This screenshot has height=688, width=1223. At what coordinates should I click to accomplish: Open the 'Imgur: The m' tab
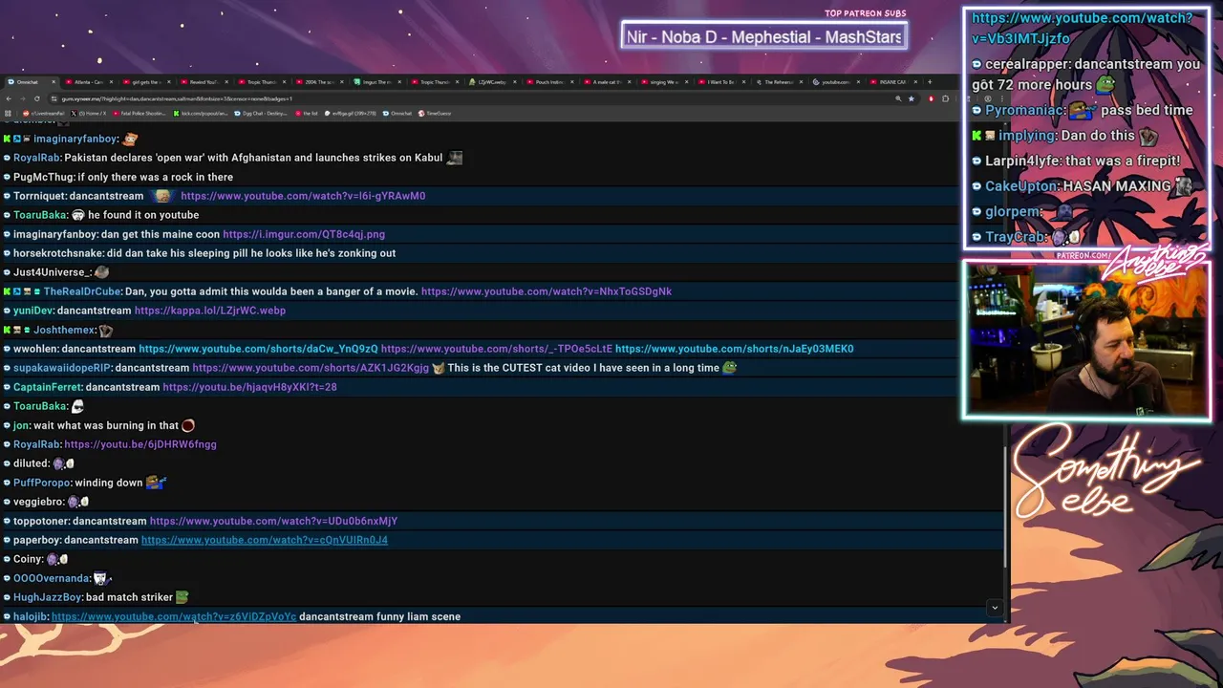375,82
